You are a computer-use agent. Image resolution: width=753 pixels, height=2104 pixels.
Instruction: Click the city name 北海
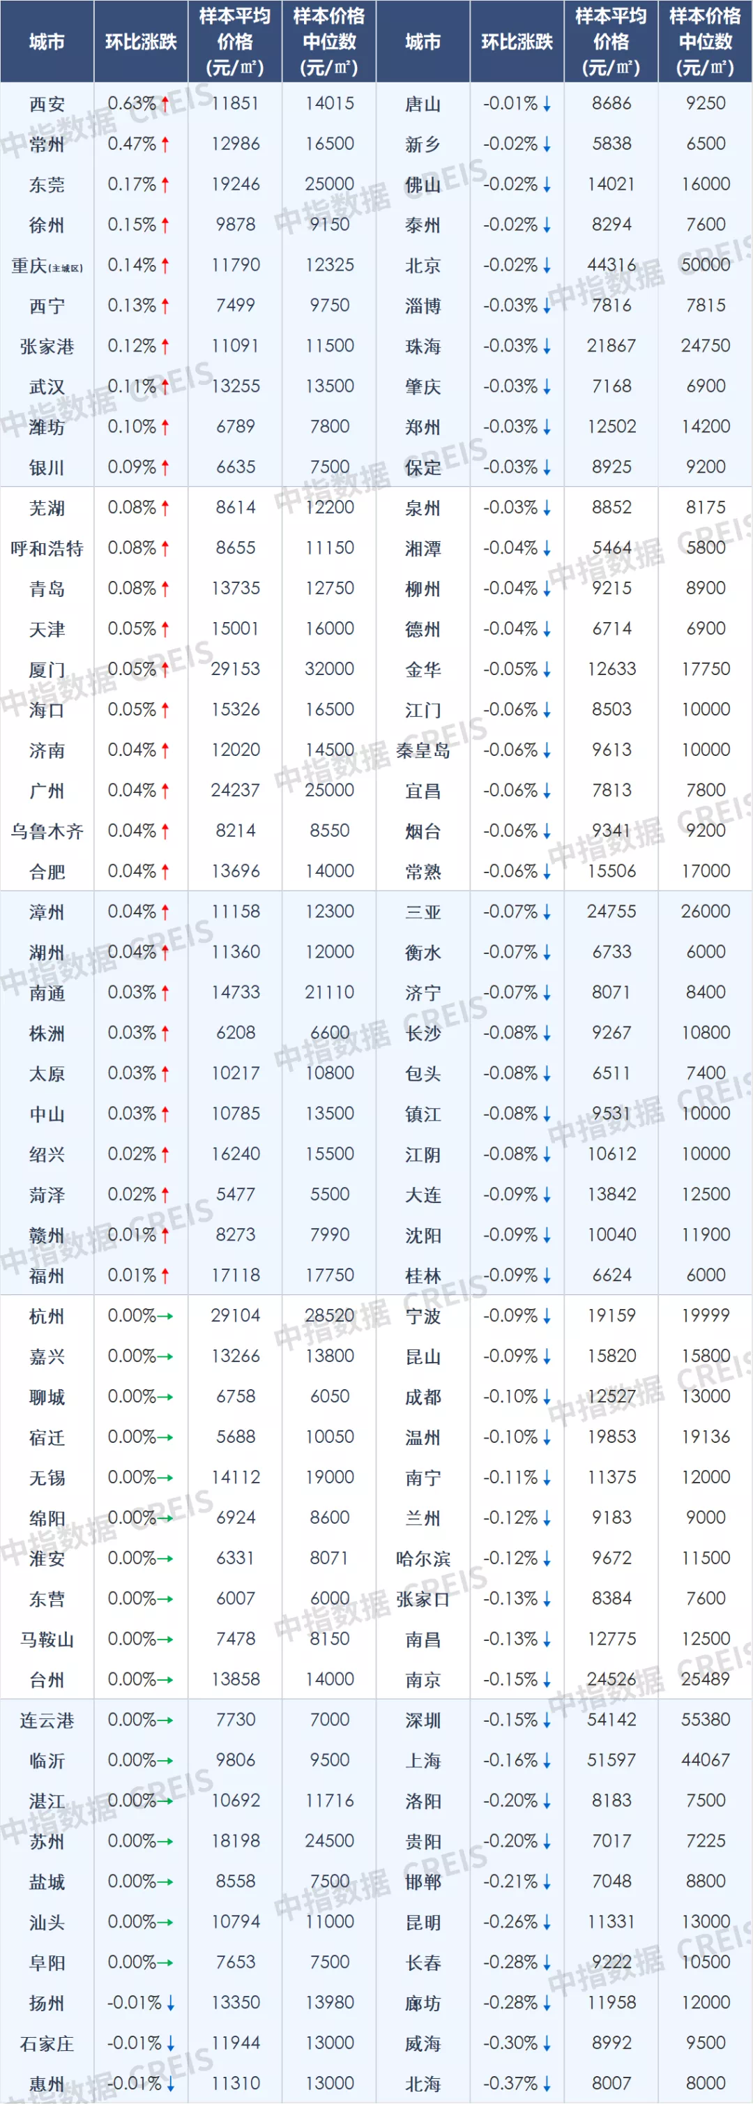point(423,2084)
